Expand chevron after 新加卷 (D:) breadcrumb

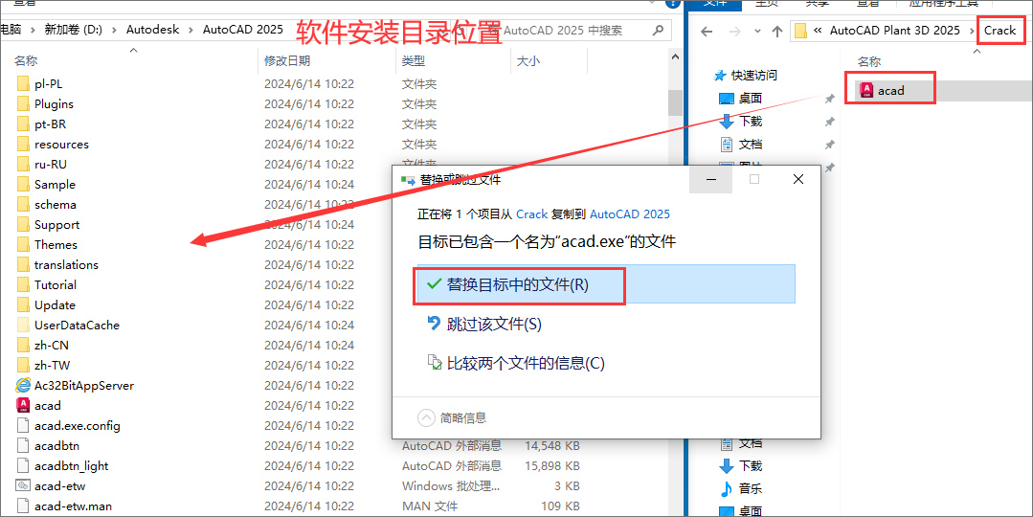click(115, 30)
